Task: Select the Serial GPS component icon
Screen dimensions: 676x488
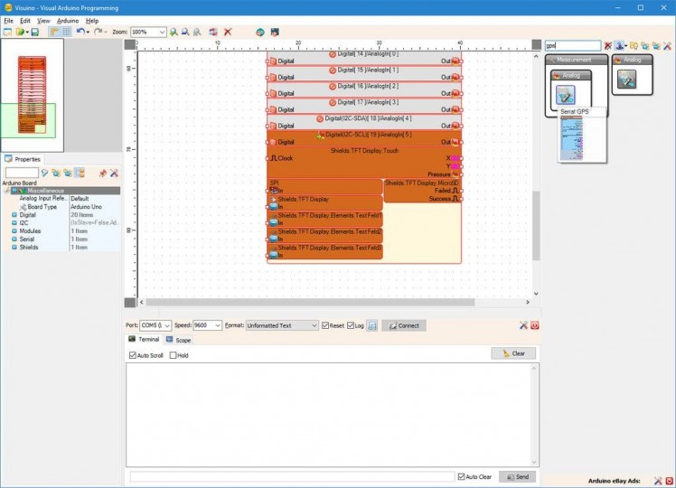Action: 567,95
